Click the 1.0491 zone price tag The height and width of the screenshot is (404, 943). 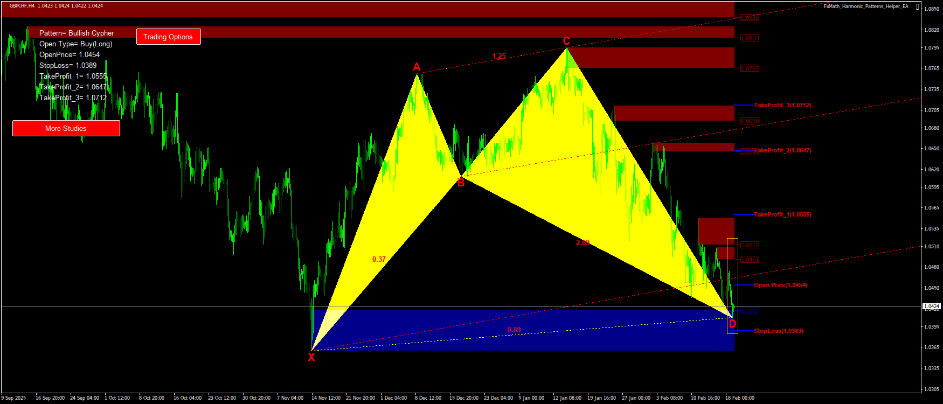(x=750, y=260)
